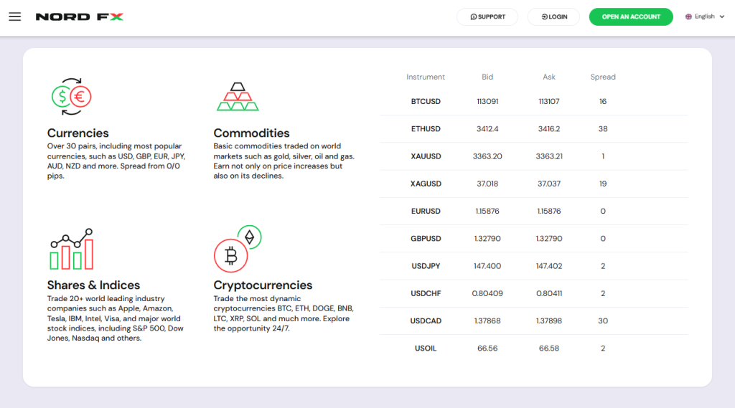Click the Shares & Indices description paragraph

(x=116, y=318)
